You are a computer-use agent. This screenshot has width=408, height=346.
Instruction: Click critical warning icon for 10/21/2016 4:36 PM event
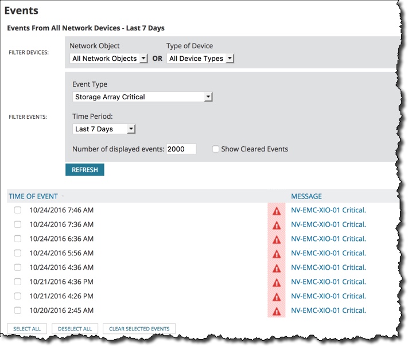tap(277, 282)
